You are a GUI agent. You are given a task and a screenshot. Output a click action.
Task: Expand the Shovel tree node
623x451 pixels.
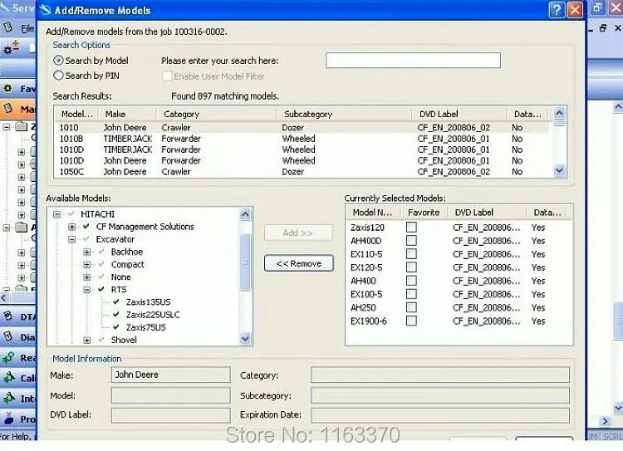87,340
